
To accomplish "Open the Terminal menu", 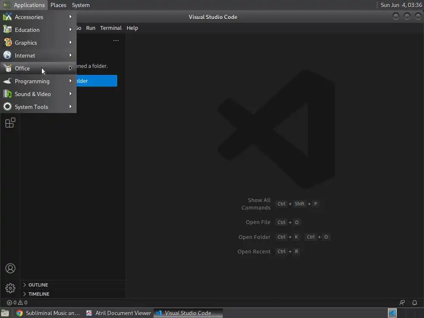I will tap(111, 28).
